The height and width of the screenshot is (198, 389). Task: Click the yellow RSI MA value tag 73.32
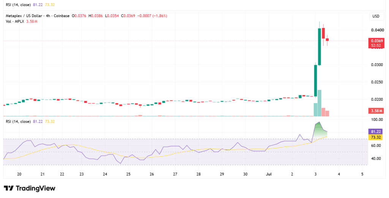[x=376, y=137]
